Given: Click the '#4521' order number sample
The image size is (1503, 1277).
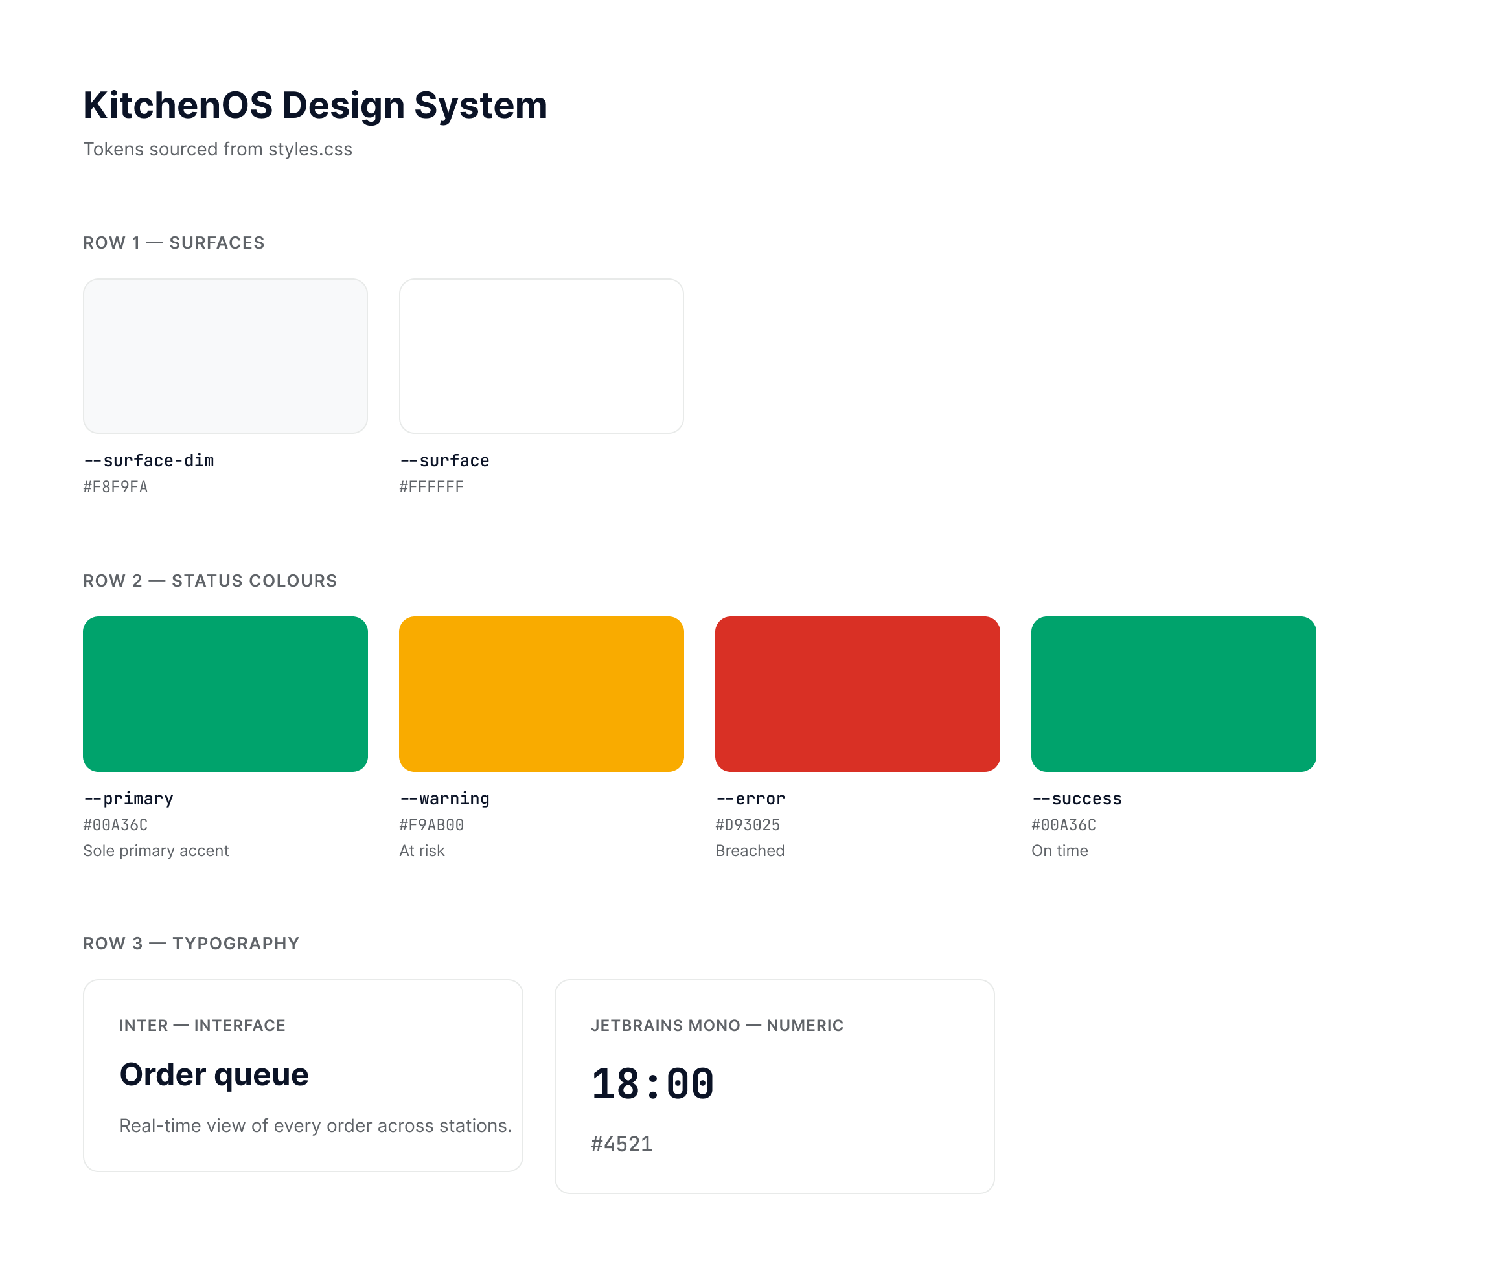Looking at the screenshot, I should point(621,1144).
